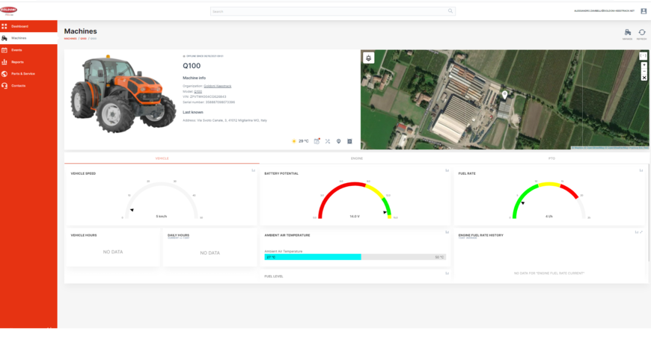Click the location pin icon below machine info
The image size is (651, 343).
click(338, 140)
